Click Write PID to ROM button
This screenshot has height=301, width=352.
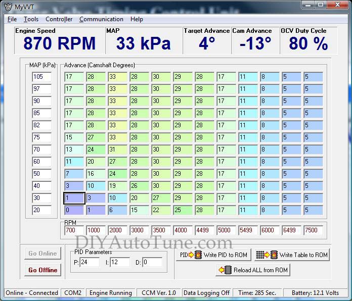212,255
